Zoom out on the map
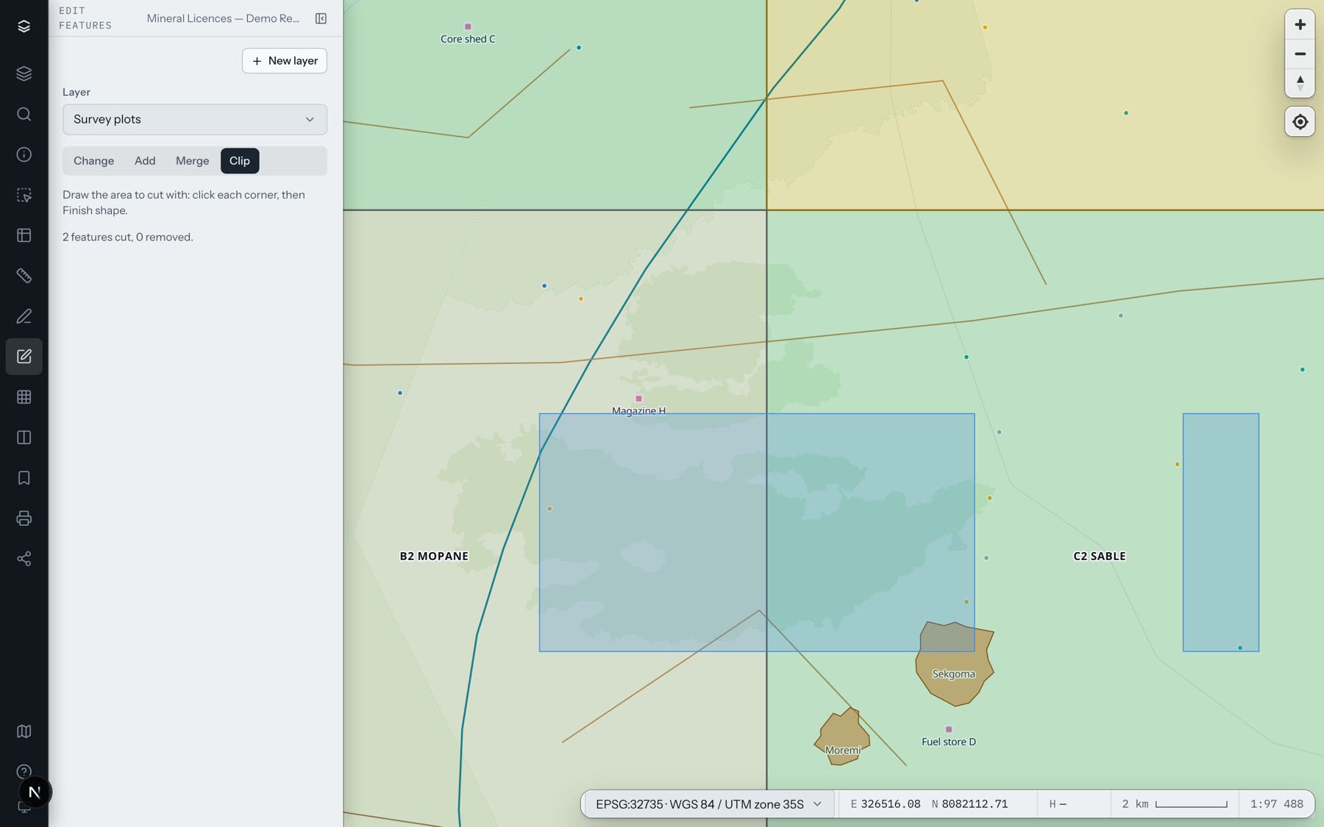 (x=1300, y=54)
